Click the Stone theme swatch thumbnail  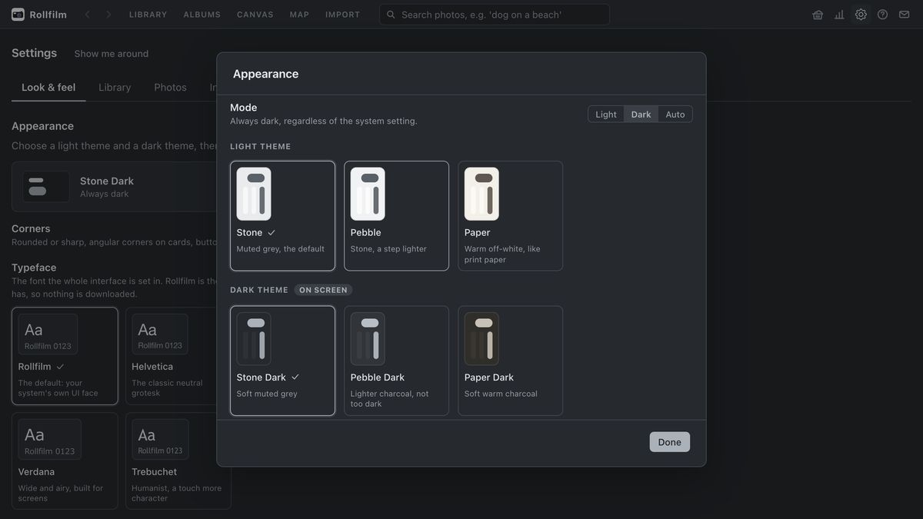(x=254, y=194)
